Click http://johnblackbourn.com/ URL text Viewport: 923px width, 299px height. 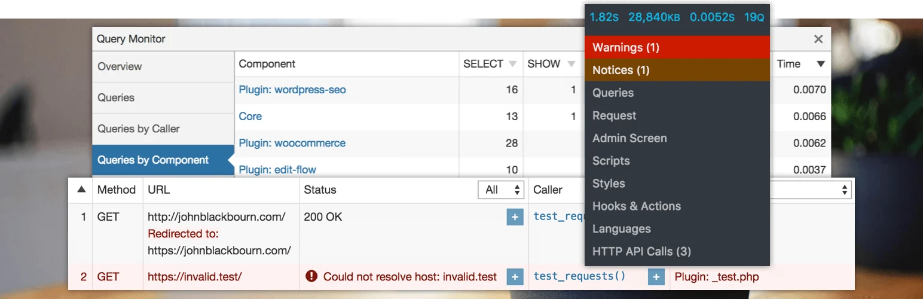(216, 217)
